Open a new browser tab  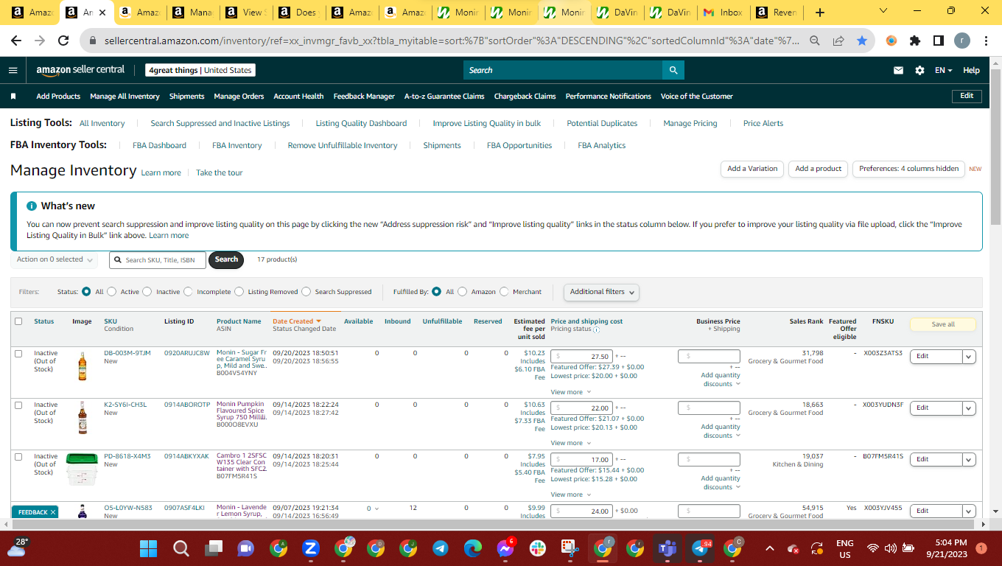coord(820,13)
